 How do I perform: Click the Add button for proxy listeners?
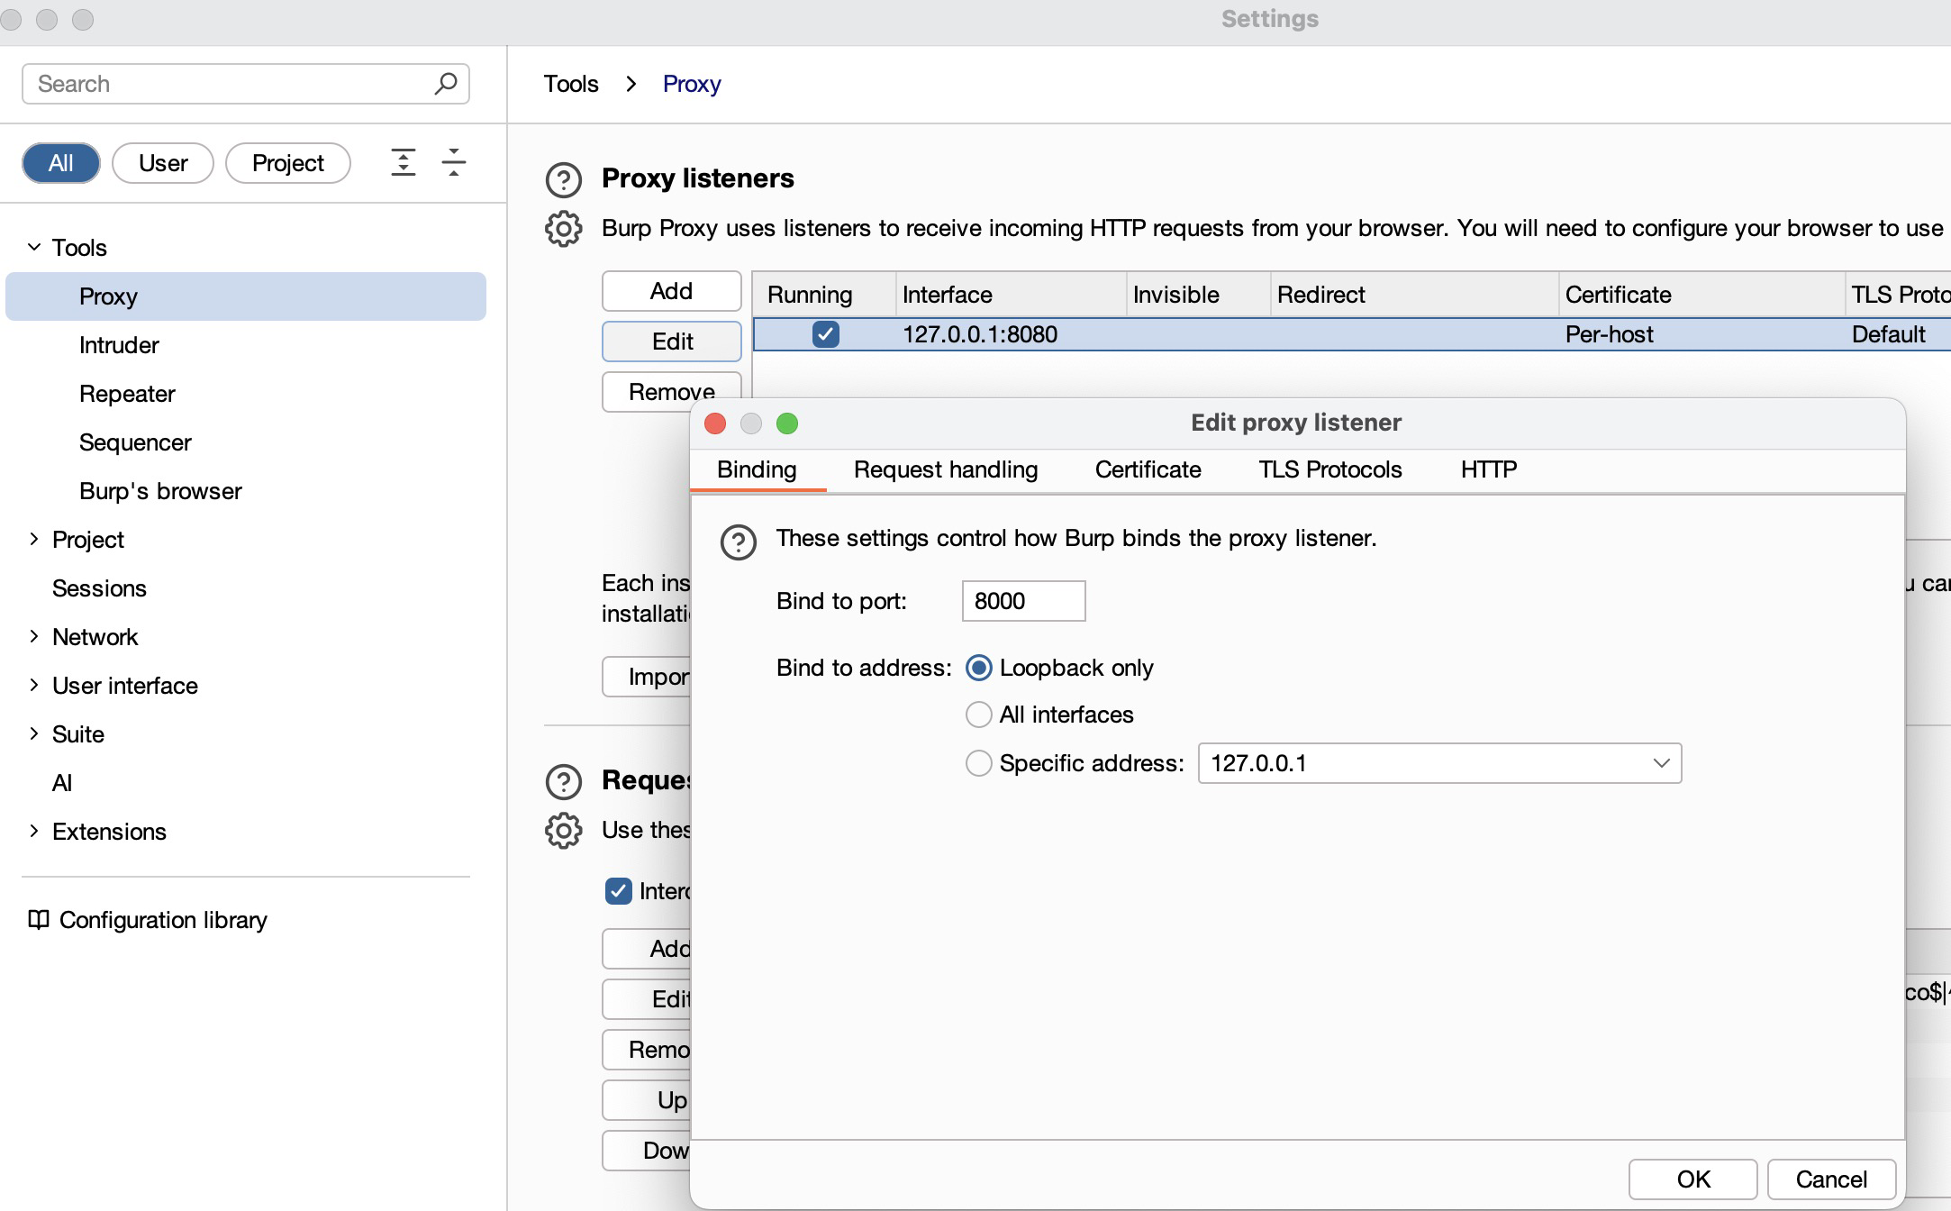coord(671,291)
